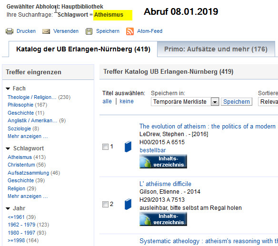Click the envelope icon for Versenden

(x=46, y=31)
